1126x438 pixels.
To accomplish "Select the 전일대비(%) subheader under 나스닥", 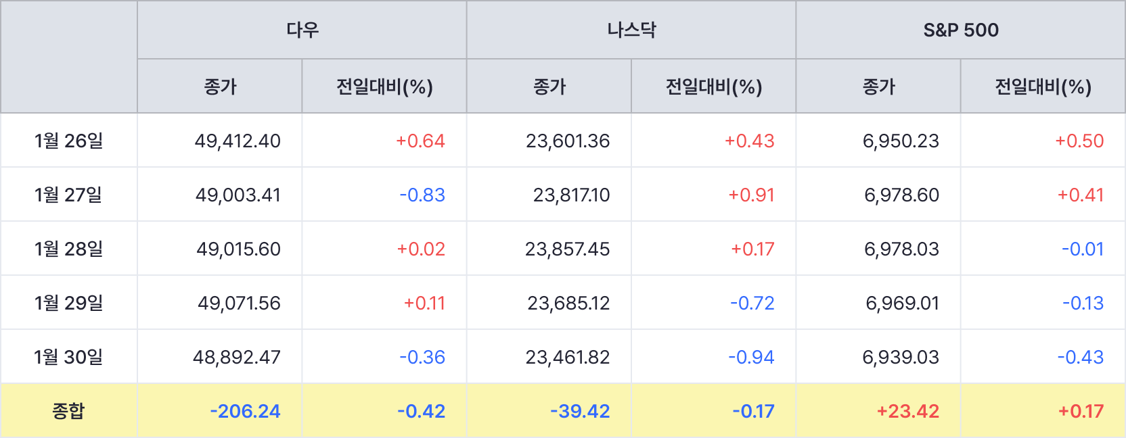I will point(714,87).
